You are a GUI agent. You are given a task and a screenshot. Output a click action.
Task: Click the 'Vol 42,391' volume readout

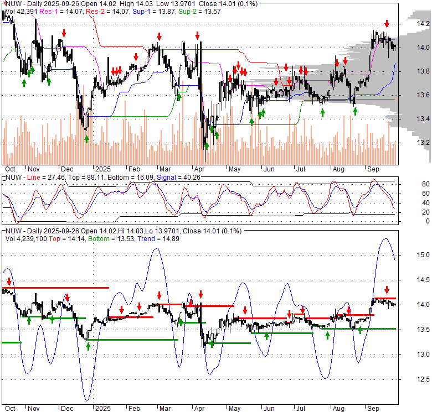pos(21,12)
